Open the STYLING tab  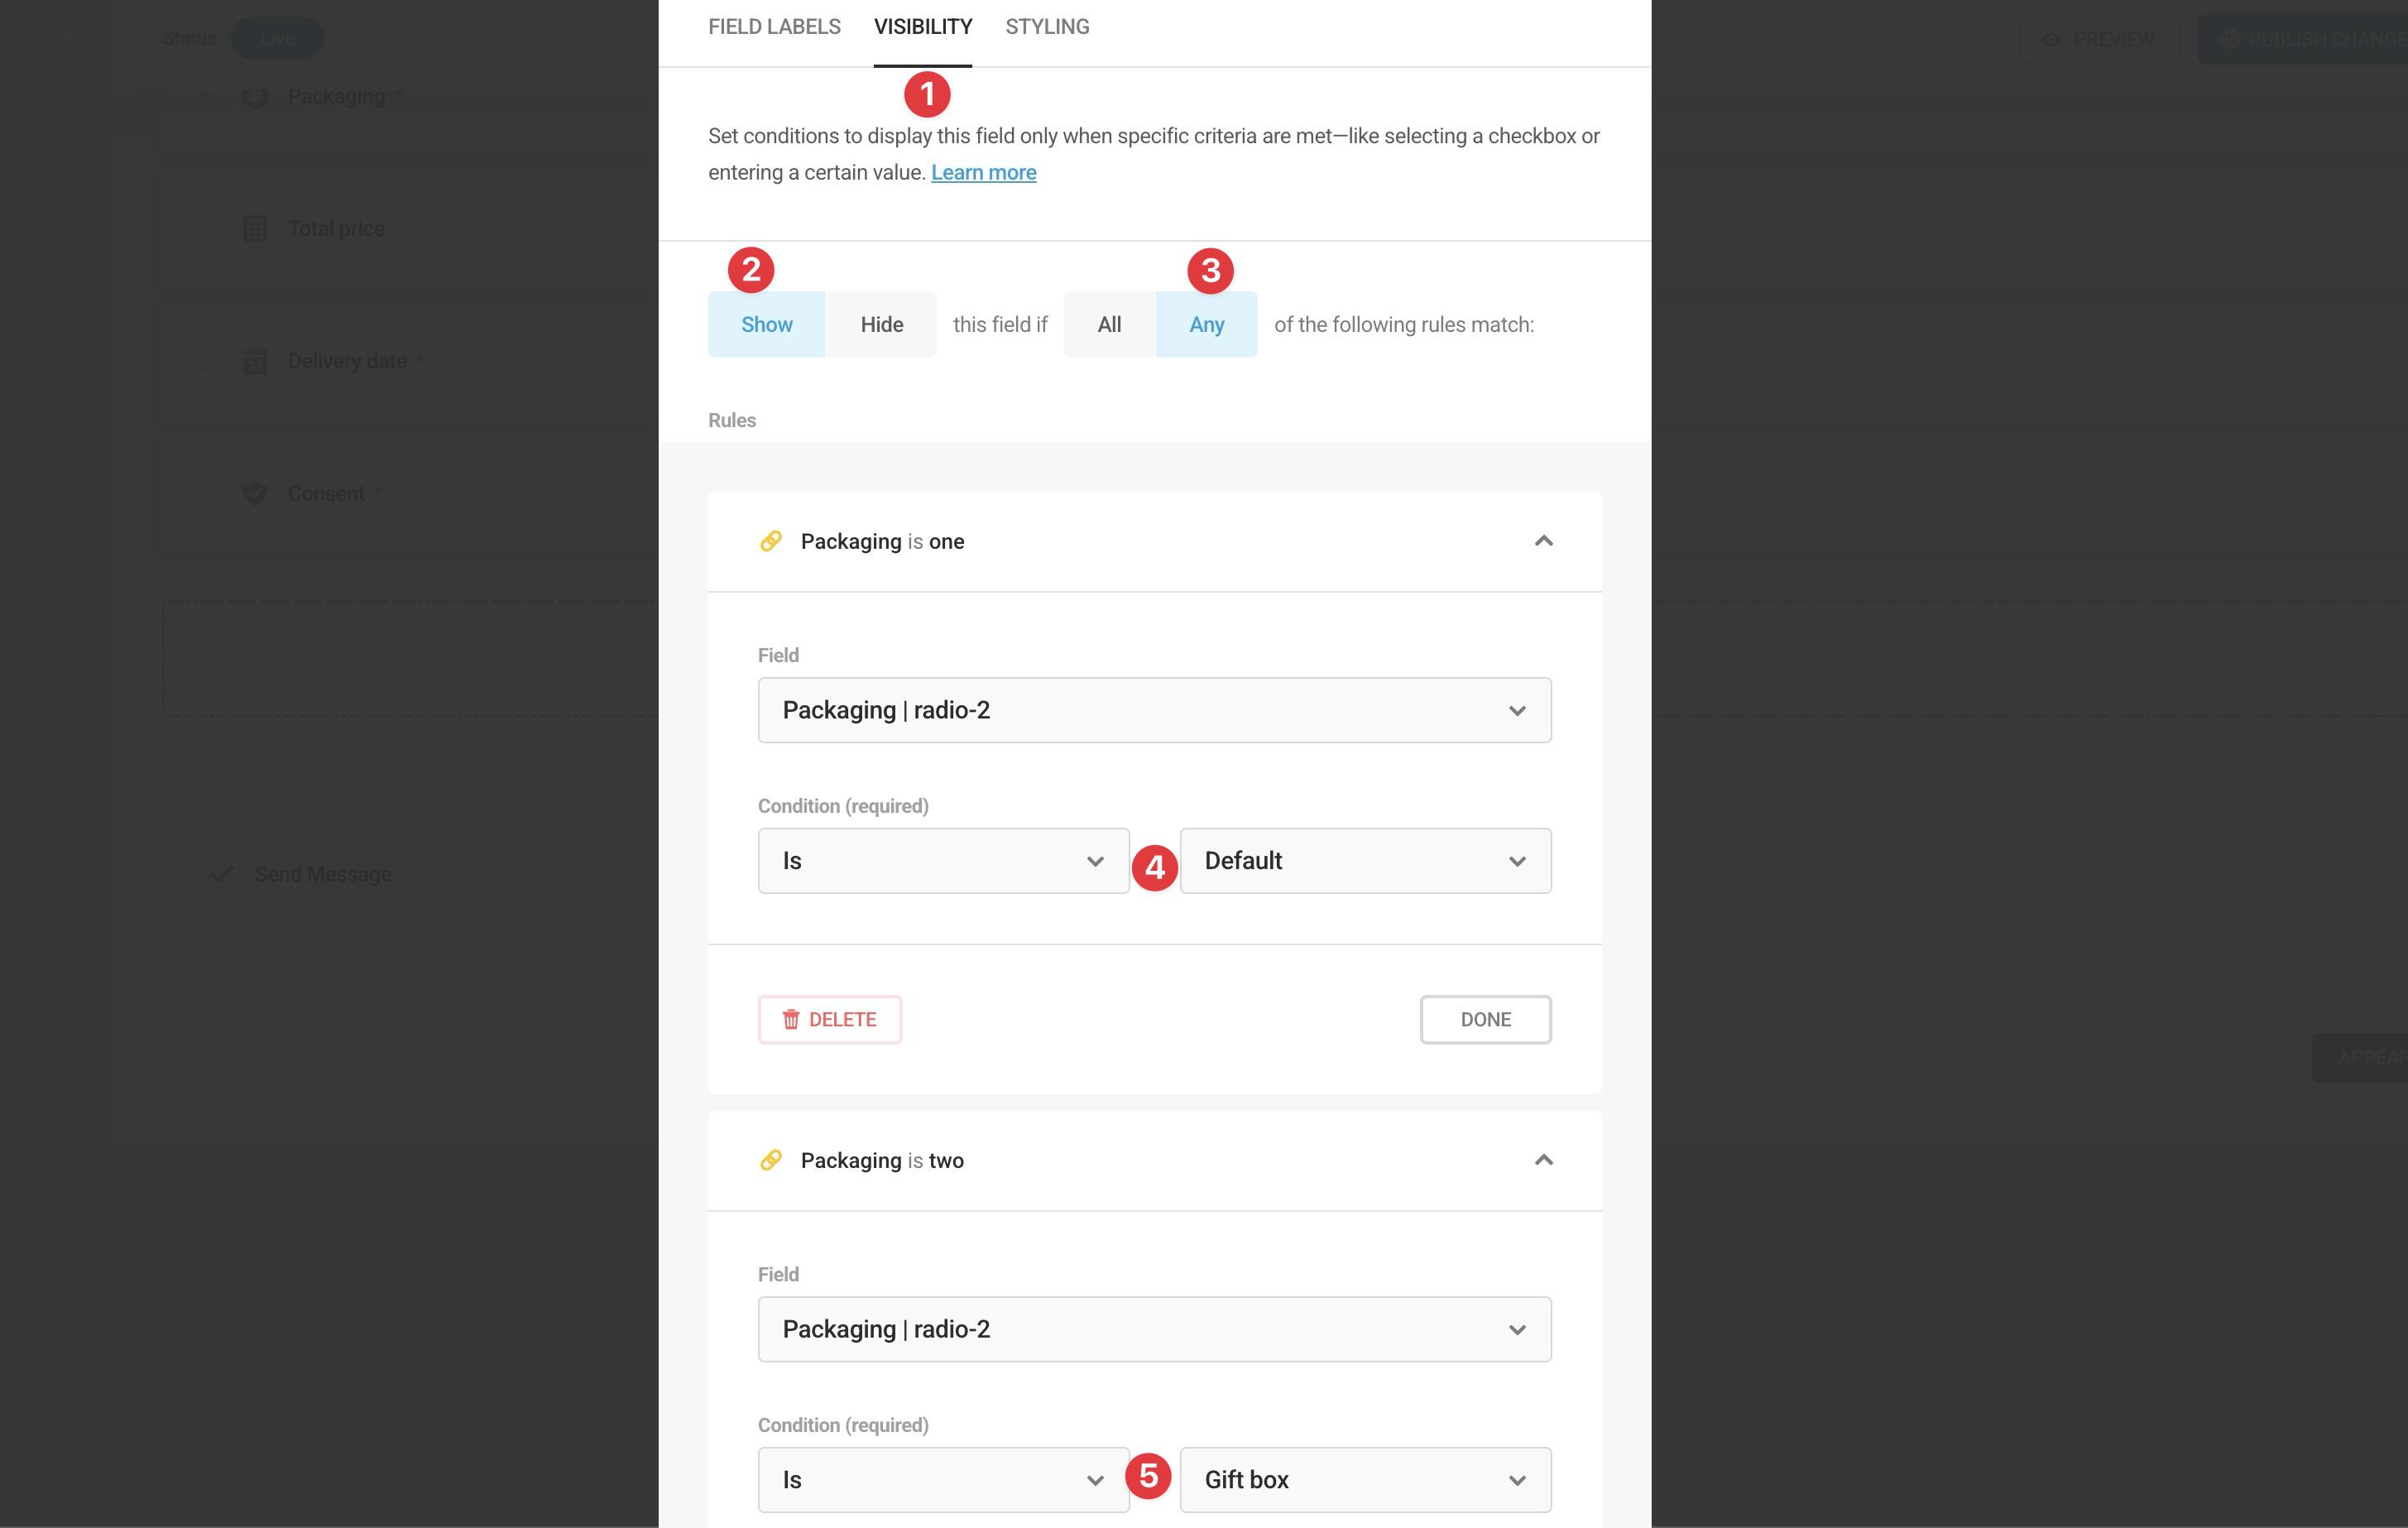1047,27
